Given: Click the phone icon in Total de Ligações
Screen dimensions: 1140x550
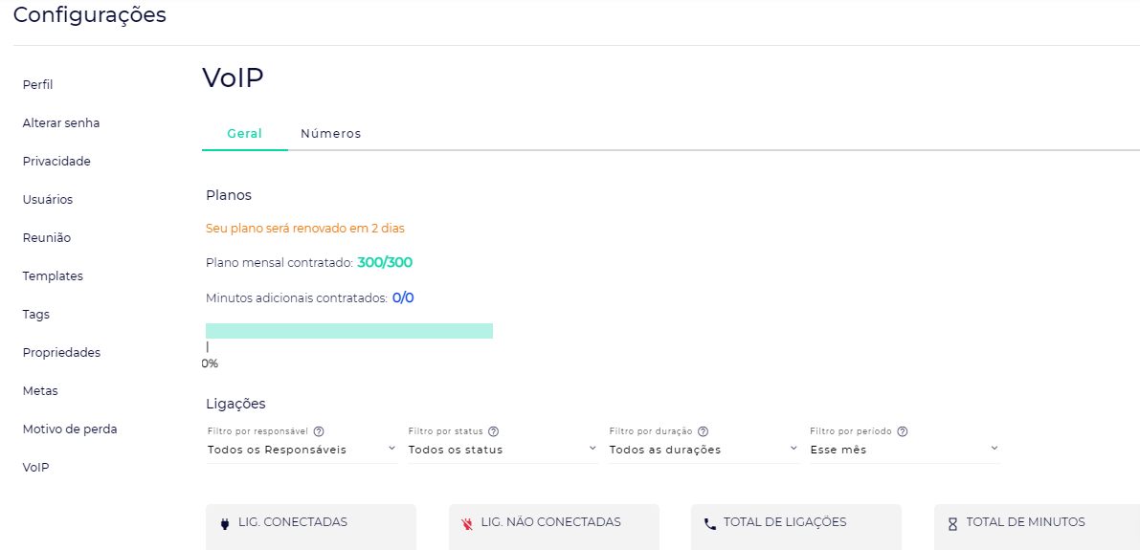Looking at the screenshot, I should (709, 523).
